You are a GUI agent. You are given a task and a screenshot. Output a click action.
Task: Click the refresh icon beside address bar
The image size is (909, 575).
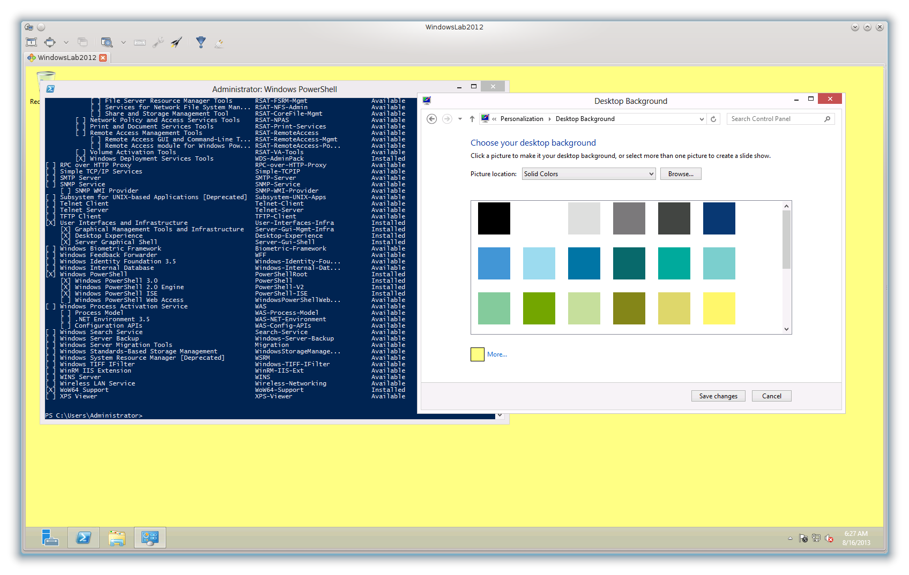coord(713,119)
